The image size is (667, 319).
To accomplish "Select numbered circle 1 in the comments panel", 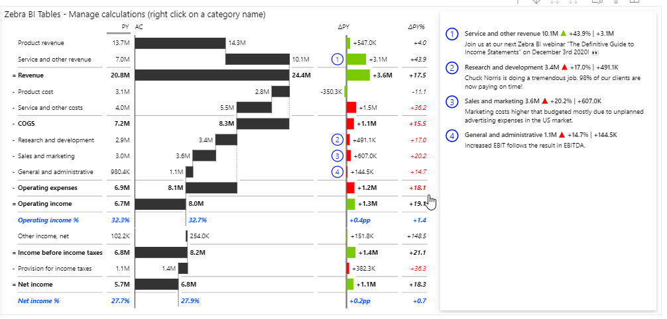I will coord(453,33).
